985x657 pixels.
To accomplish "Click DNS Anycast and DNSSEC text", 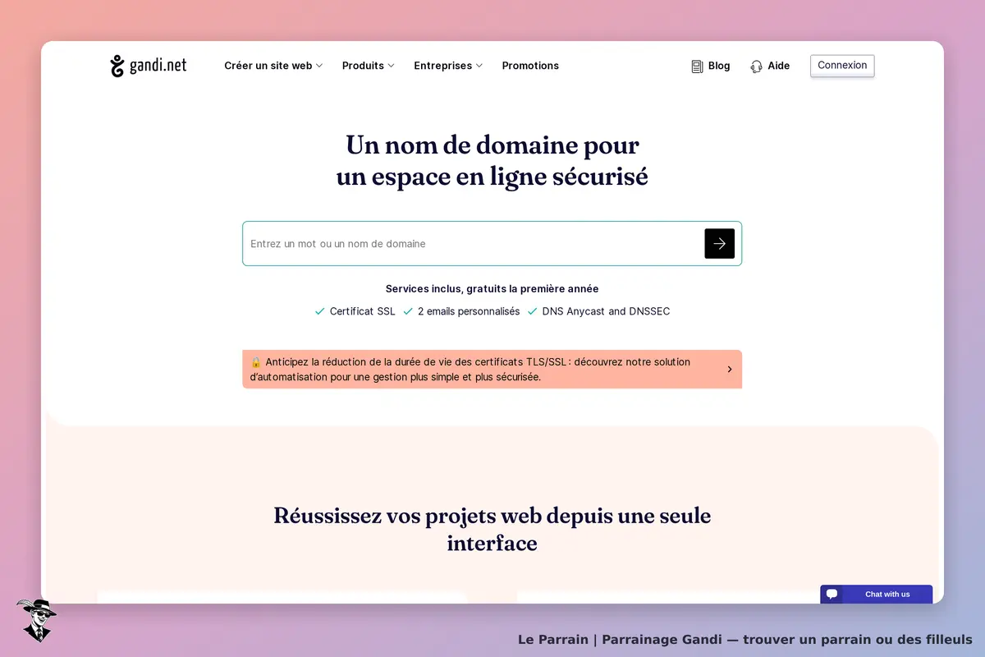I will (x=606, y=311).
